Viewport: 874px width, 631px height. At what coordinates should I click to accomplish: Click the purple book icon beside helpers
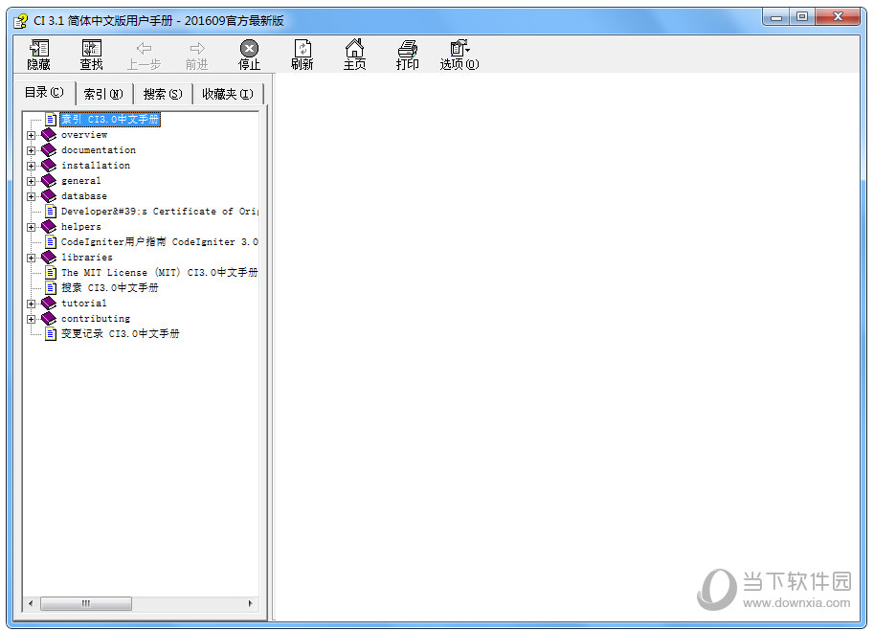pos(49,226)
